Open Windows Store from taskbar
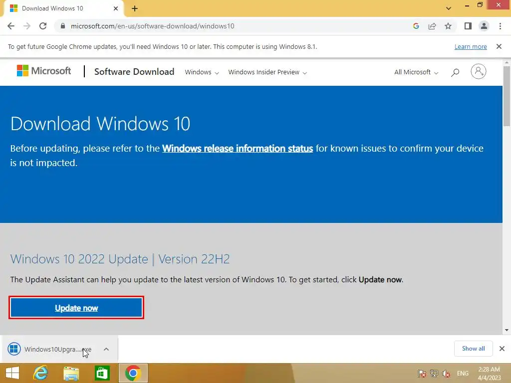Viewport: 511px width, 383px height. click(x=102, y=373)
